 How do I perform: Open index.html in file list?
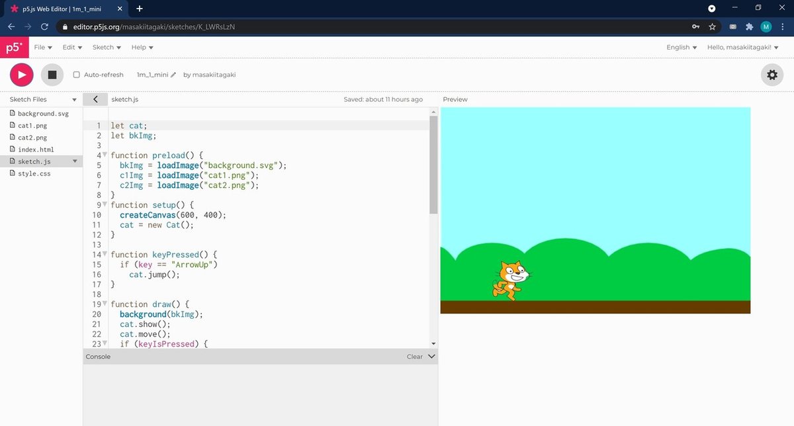[36, 149]
